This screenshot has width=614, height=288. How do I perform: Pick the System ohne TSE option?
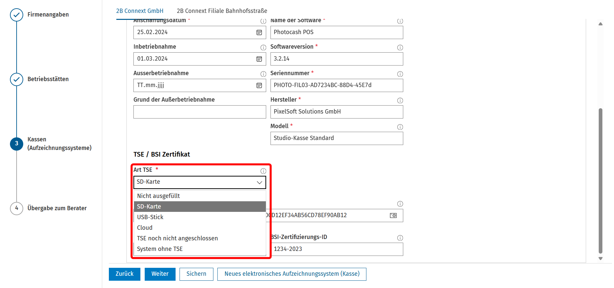200,249
